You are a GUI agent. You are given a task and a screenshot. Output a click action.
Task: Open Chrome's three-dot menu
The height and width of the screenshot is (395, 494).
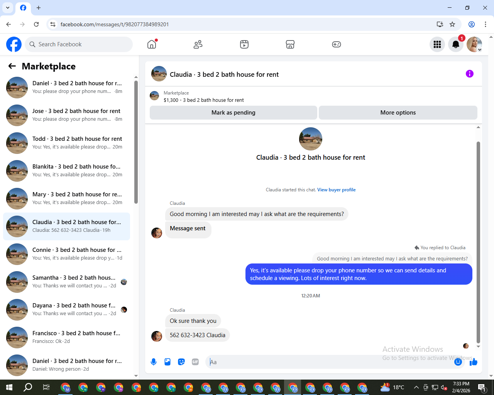tap(486, 24)
